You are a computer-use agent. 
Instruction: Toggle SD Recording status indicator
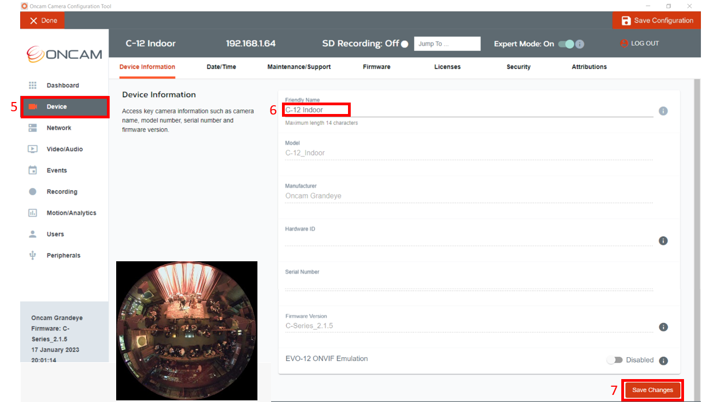[405, 44]
